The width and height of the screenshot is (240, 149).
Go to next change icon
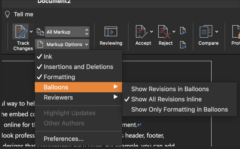[x=183, y=45]
